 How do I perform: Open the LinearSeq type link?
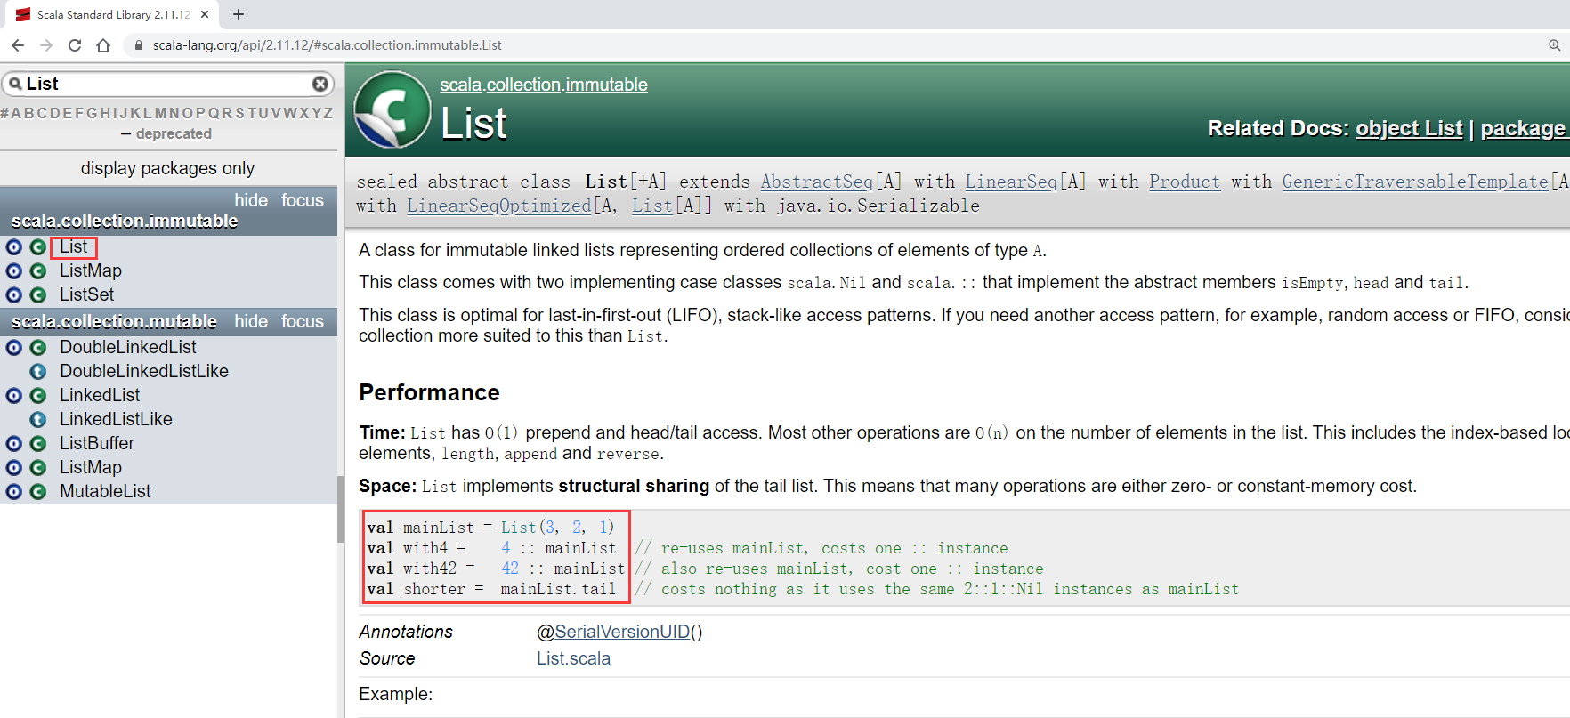click(1010, 182)
